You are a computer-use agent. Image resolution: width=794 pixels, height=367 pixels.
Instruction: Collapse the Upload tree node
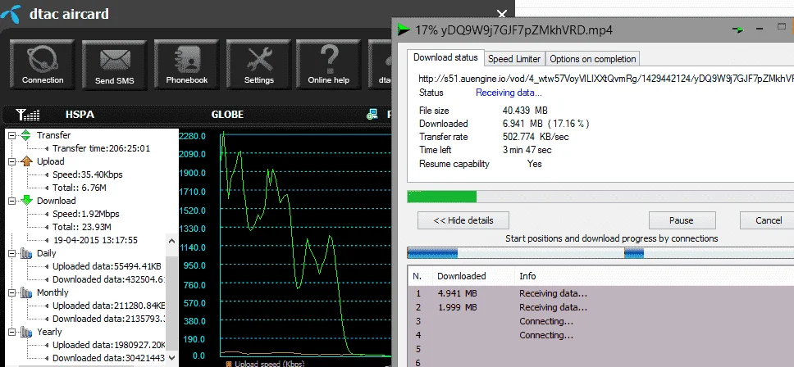[x=12, y=161]
